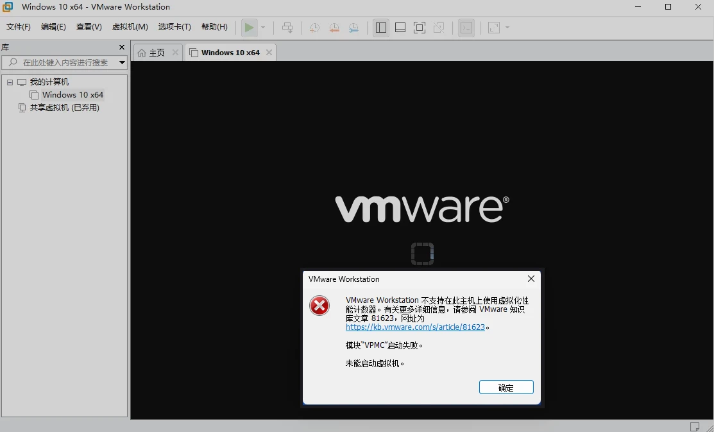Close the Windows 10 x64 tab
The width and height of the screenshot is (714, 432).
pyautogui.click(x=269, y=53)
